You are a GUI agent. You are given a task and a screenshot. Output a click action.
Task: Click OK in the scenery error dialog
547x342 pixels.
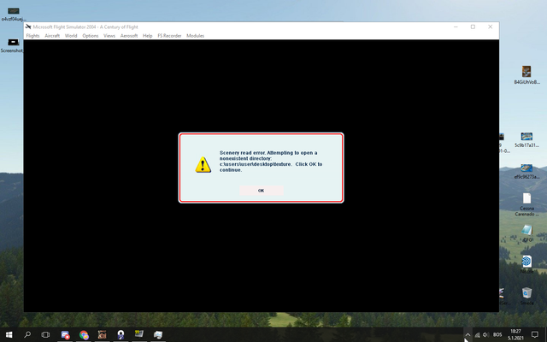[x=262, y=191]
